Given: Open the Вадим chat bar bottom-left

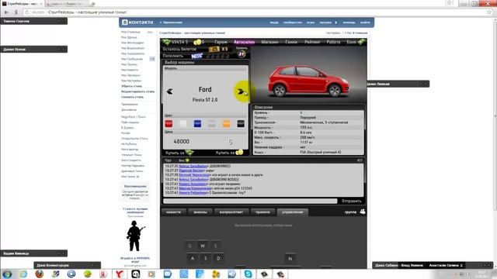Looking at the screenshot, I should click(34, 253).
